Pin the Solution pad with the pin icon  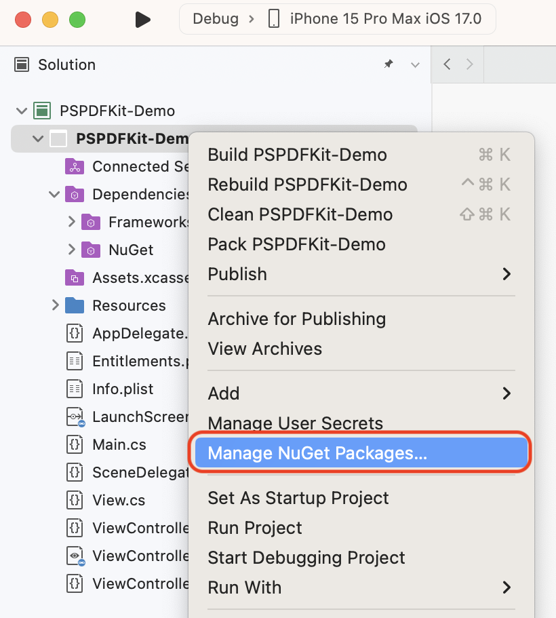coord(388,64)
